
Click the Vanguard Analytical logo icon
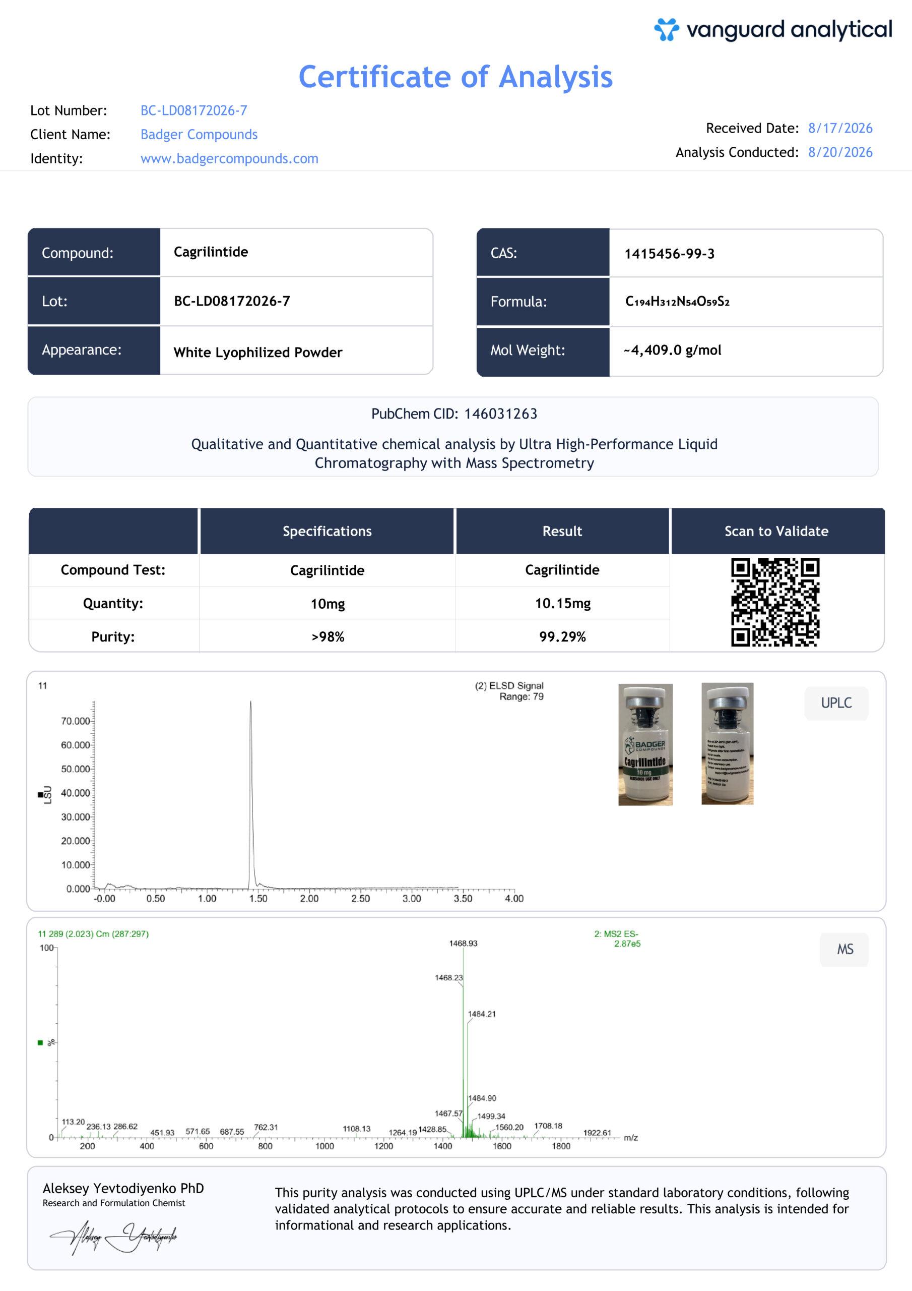coord(667,30)
